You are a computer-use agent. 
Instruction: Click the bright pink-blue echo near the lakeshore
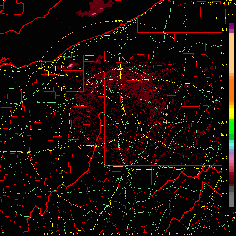(x=71, y=66)
